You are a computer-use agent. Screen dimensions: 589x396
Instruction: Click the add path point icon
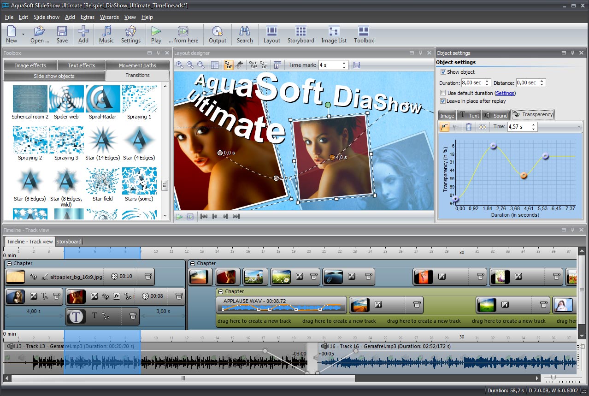point(253,65)
